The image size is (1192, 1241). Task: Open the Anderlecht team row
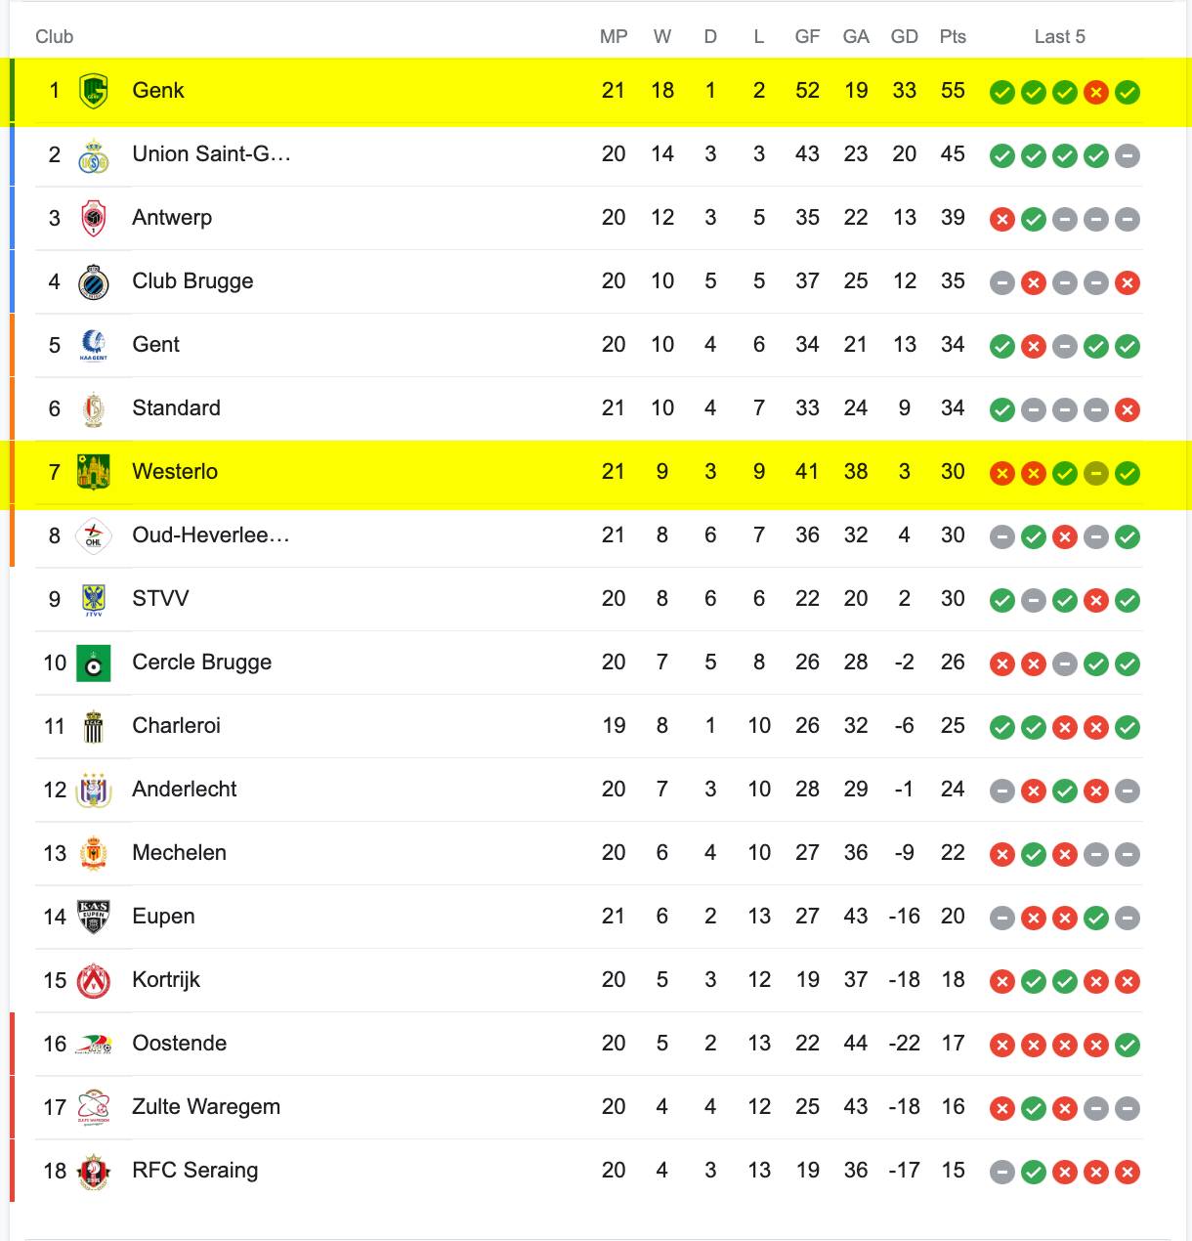tap(588, 790)
